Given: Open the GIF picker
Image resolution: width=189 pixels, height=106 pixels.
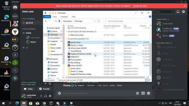Looking at the screenshot, I should pyautogui.click(x=143, y=93).
